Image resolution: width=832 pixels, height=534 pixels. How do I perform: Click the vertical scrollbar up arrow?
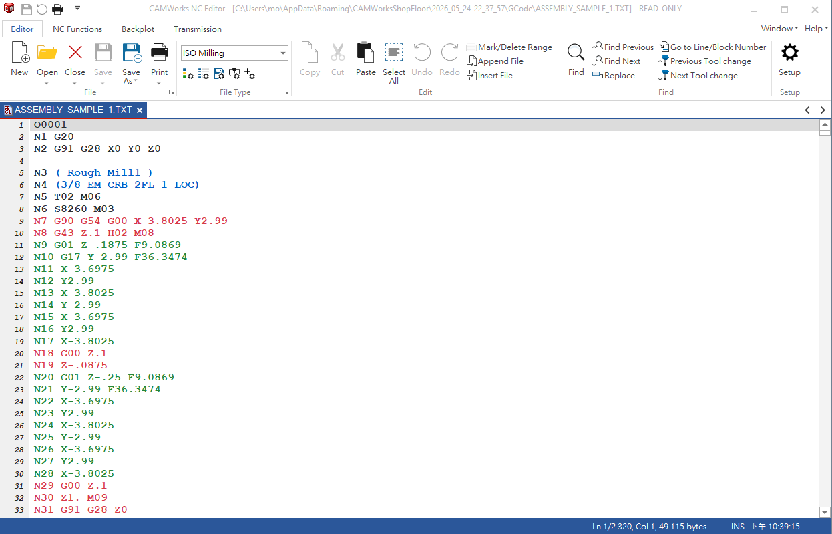(x=825, y=125)
